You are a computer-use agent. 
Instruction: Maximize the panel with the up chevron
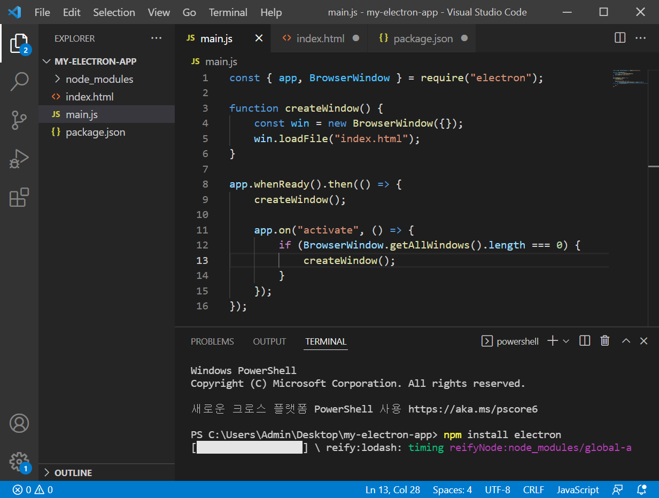coord(626,341)
